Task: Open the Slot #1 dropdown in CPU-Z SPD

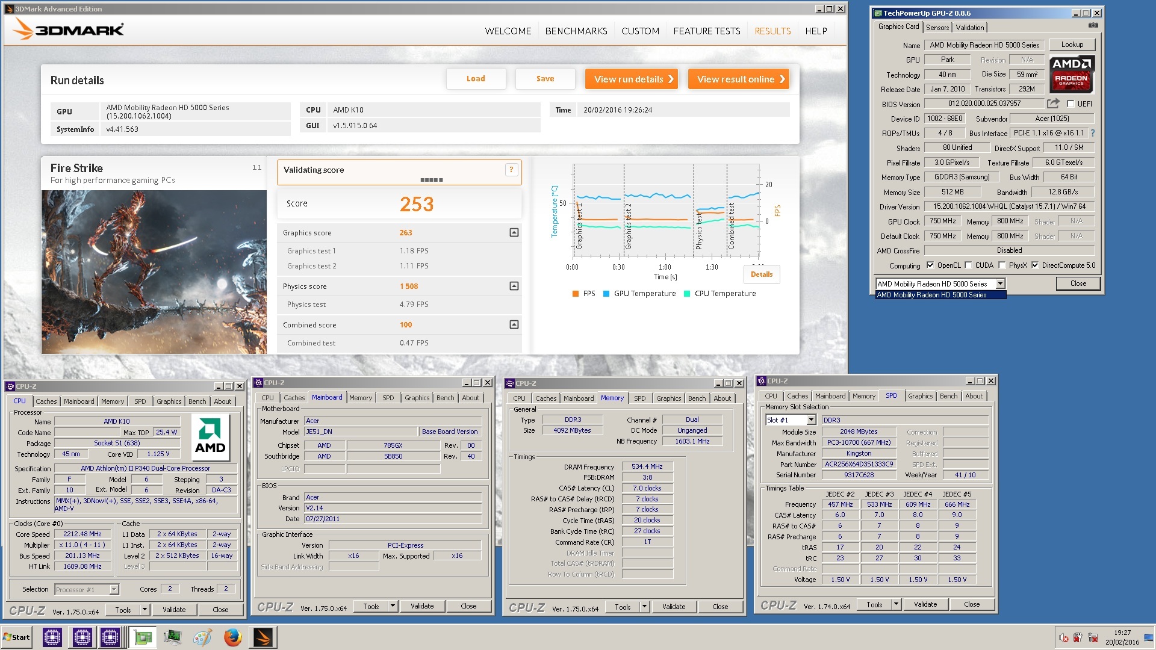Action: [811, 420]
